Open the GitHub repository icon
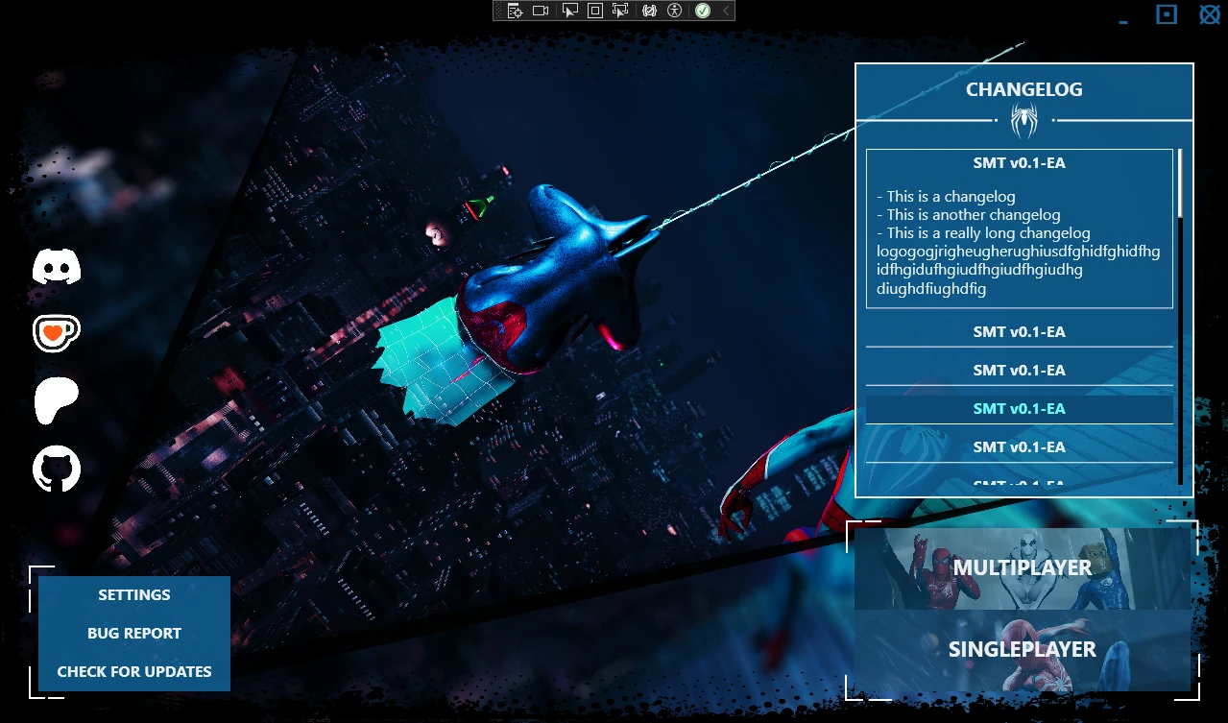This screenshot has height=723, width=1228. tap(57, 470)
